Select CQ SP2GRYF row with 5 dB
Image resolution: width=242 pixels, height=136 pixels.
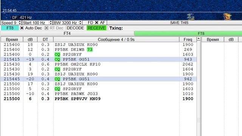[x=98, y=89]
